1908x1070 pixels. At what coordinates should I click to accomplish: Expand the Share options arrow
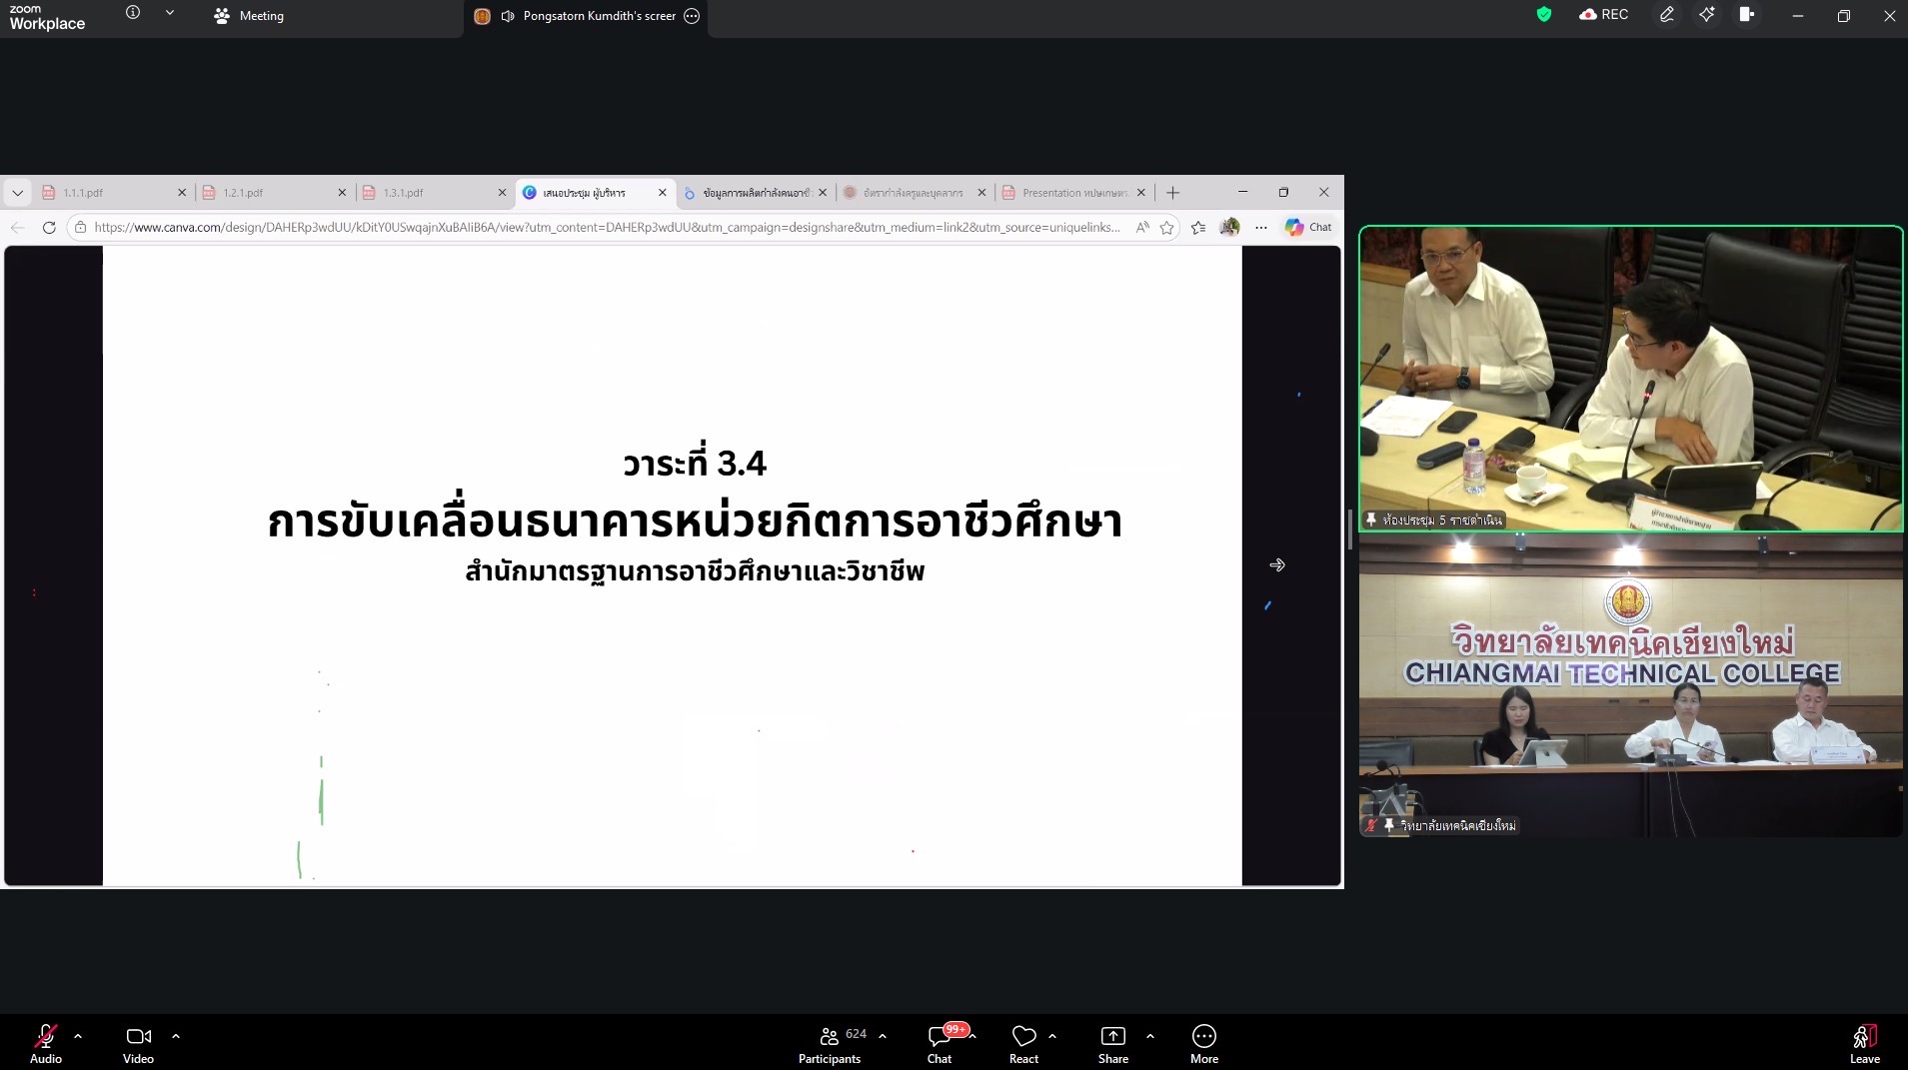pyautogui.click(x=1150, y=1036)
